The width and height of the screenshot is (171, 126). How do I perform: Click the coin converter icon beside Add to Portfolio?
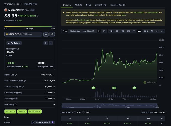coord(46,34)
